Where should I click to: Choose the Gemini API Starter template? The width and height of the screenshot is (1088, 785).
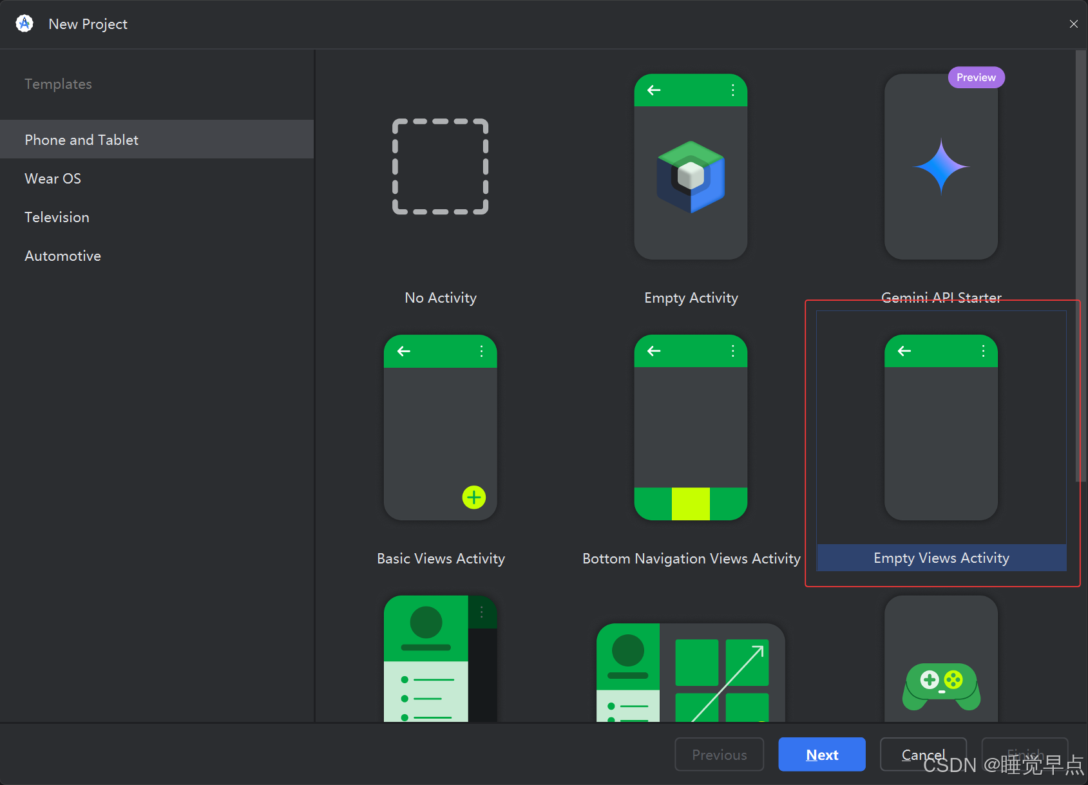(940, 167)
